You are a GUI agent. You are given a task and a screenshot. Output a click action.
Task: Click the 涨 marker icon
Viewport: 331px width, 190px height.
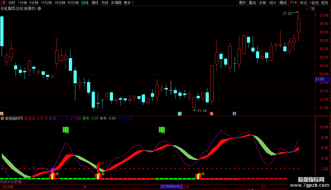click(211, 114)
